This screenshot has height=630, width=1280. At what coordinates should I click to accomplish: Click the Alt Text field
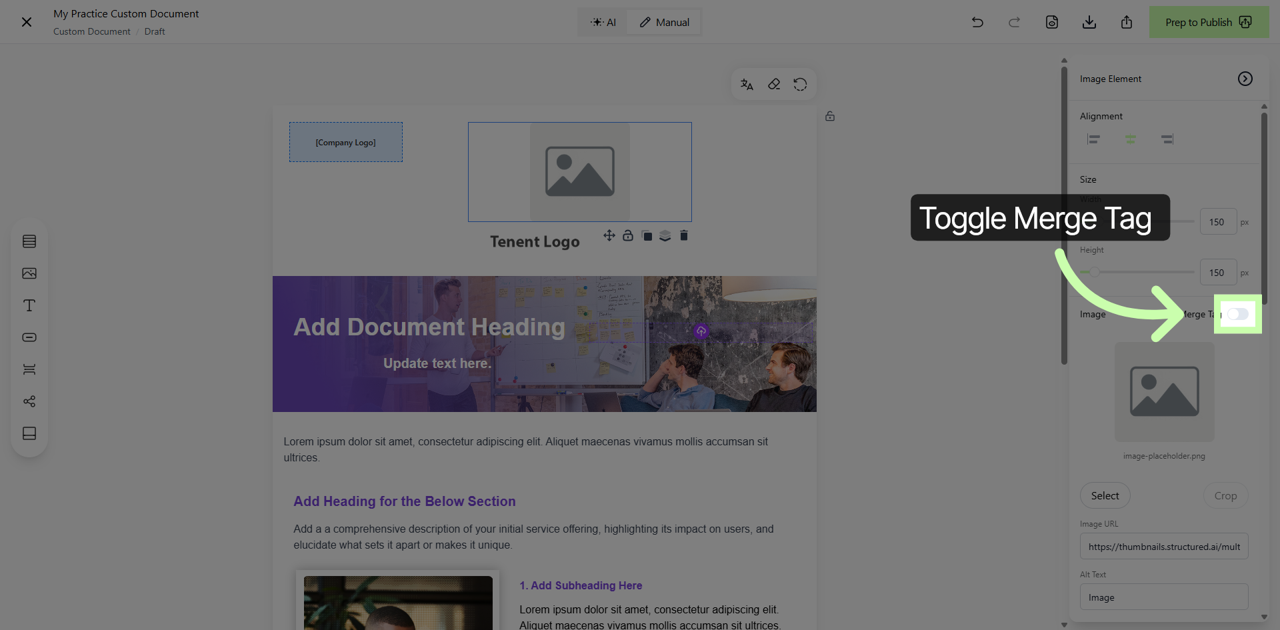click(x=1164, y=597)
